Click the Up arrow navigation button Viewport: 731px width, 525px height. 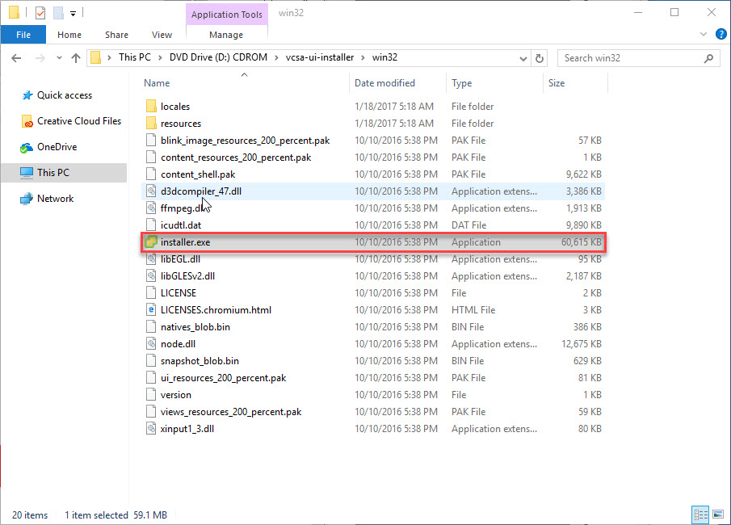[x=76, y=58]
